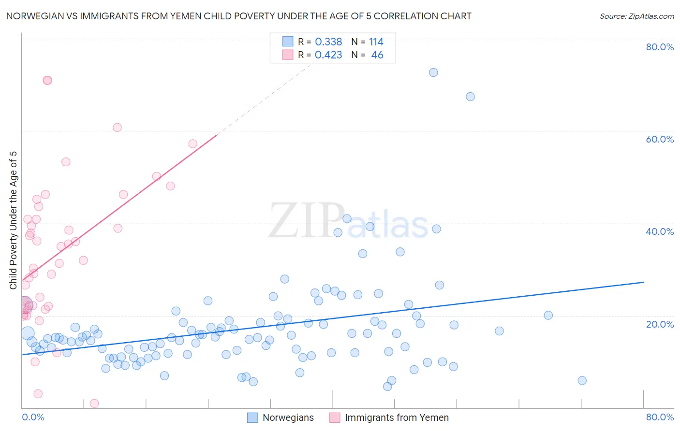Viewport: 680px width, 431px height.
Task: Select the Immigrants from Yemen legend label
Action: click(397, 417)
